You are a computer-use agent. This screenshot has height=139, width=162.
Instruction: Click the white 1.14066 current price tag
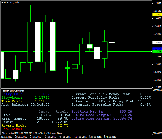pyautogui.click(x=157, y=43)
